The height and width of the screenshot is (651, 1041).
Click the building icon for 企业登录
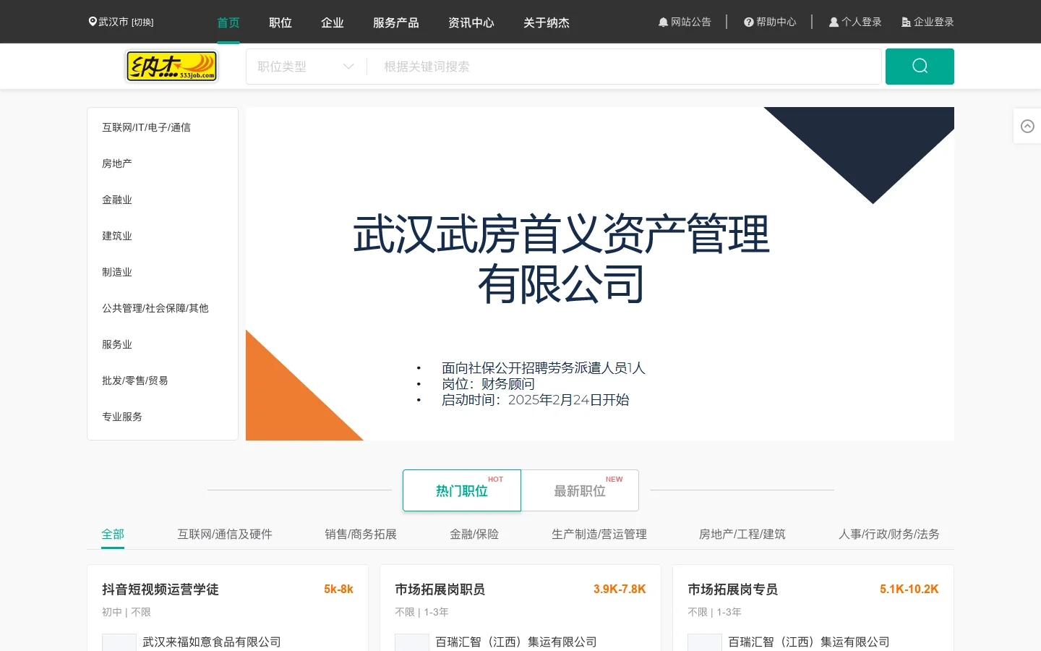click(x=906, y=22)
